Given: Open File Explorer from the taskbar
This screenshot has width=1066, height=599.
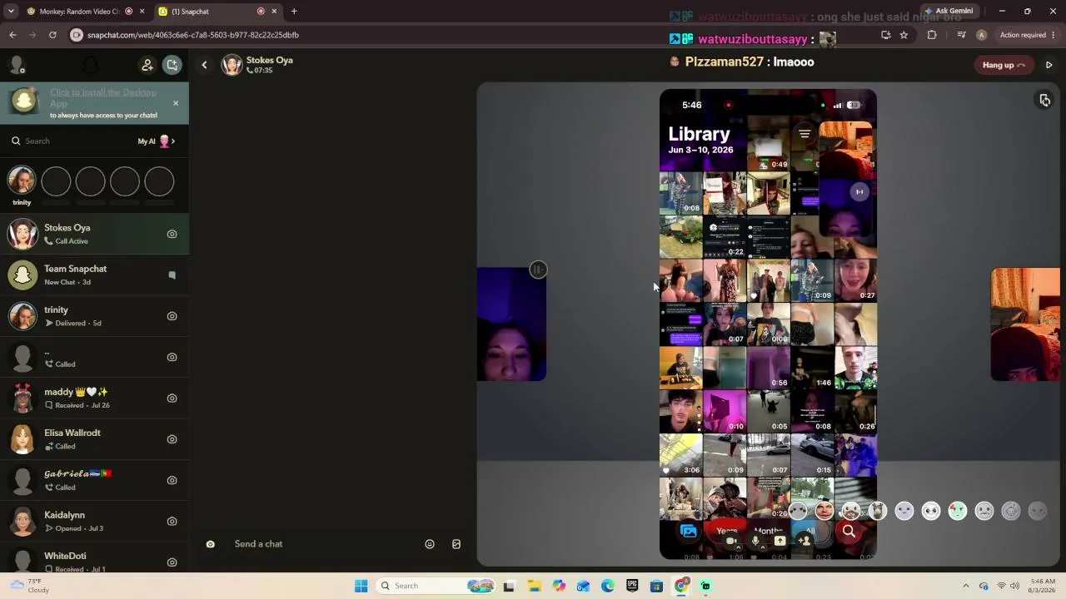Looking at the screenshot, I should [534, 586].
